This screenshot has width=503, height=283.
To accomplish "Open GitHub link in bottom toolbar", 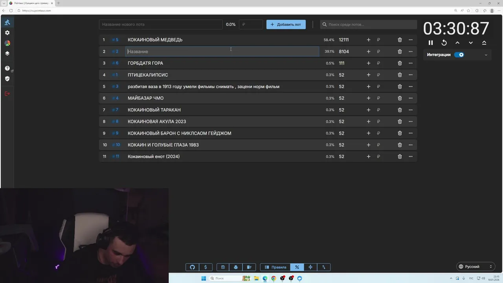I will [192, 267].
